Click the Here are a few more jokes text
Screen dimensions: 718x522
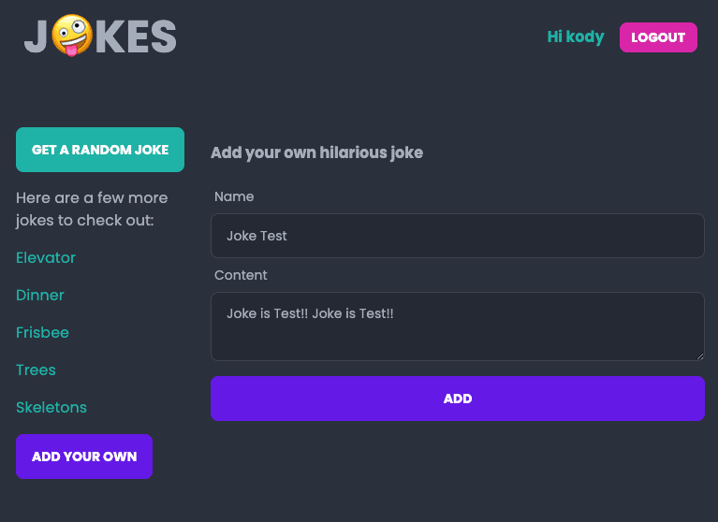coord(92,210)
